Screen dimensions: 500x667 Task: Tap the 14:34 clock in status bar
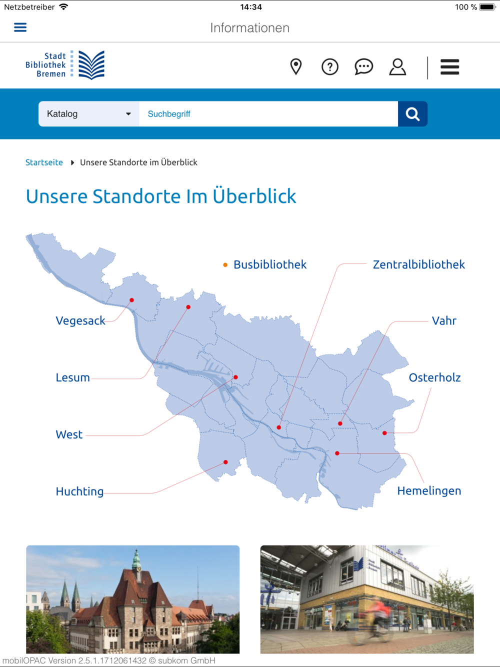click(x=251, y=7)
